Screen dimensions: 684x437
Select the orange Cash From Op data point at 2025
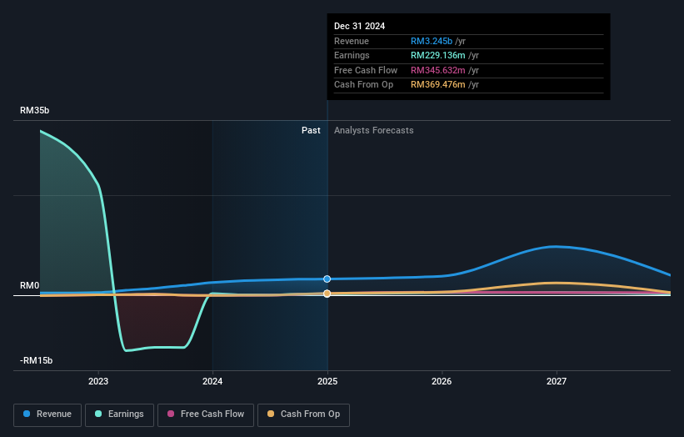point(327,294)
